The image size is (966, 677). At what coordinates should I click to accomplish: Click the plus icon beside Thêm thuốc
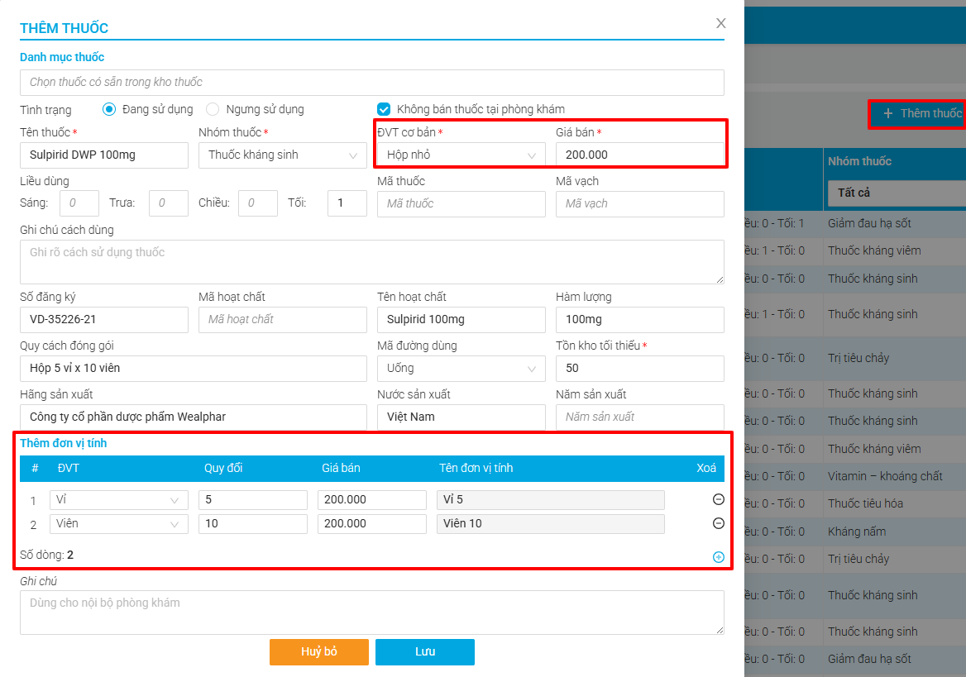click(888, 113)
